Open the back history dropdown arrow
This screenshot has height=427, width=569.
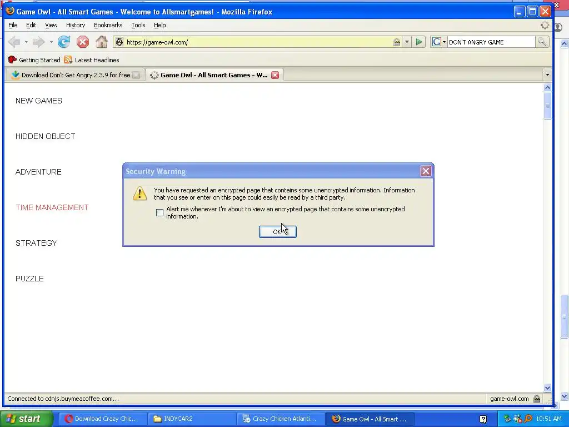pyautogui.click(x=26, y=42)
